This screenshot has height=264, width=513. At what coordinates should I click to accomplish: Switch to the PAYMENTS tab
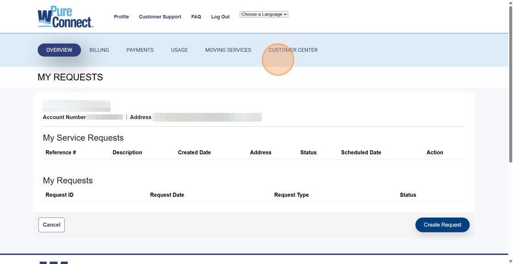[140, 50]
